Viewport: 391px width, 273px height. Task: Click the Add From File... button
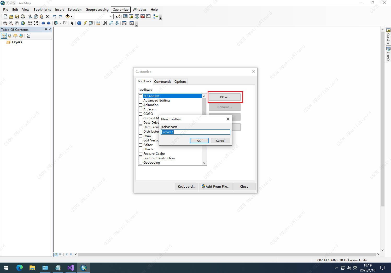pyautogui.click(x=215, y=187)
